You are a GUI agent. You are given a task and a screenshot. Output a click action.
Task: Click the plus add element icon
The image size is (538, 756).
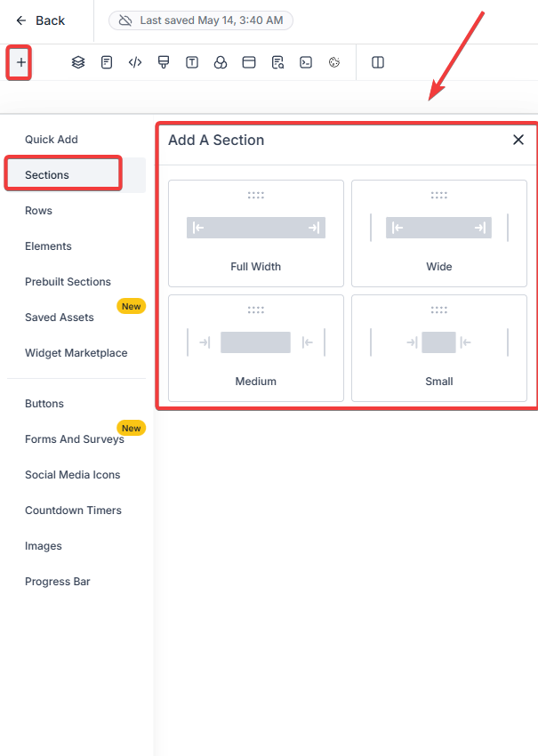[x=20, y=62]
